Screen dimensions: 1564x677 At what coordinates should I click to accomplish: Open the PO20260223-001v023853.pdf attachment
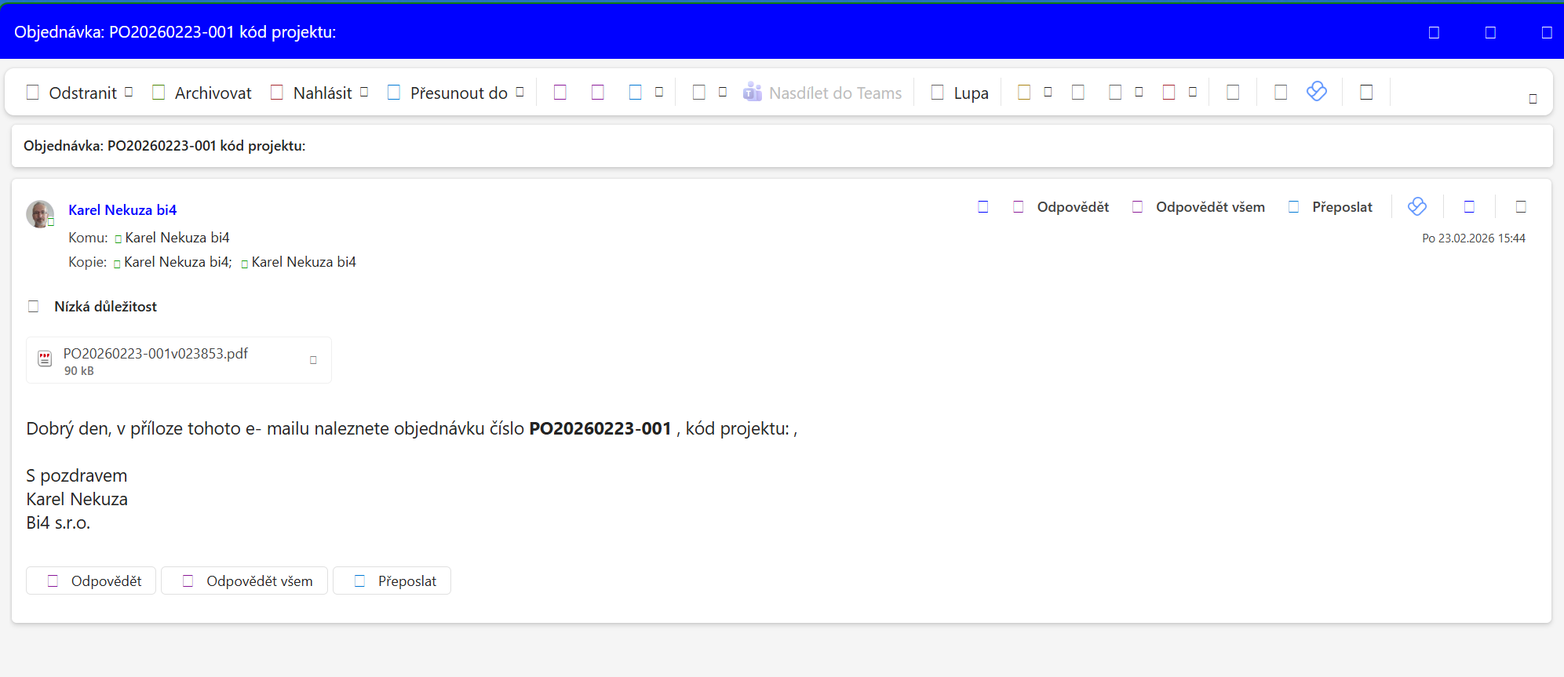(155, 360)
